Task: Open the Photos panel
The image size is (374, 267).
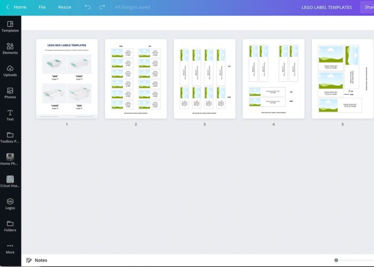Action: click(x=10, y=93)
